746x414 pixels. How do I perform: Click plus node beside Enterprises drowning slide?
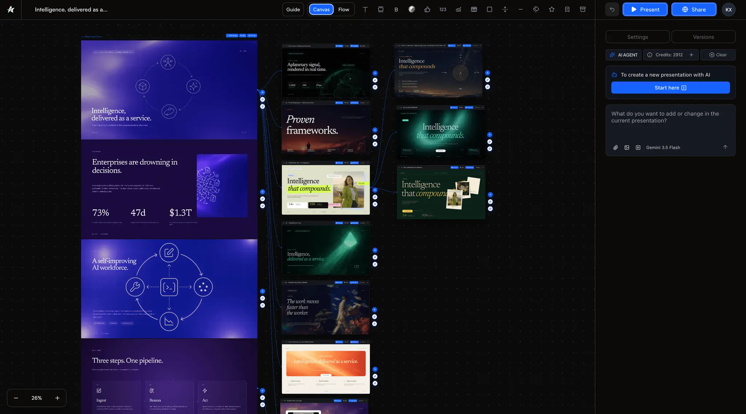coord(262,192)
